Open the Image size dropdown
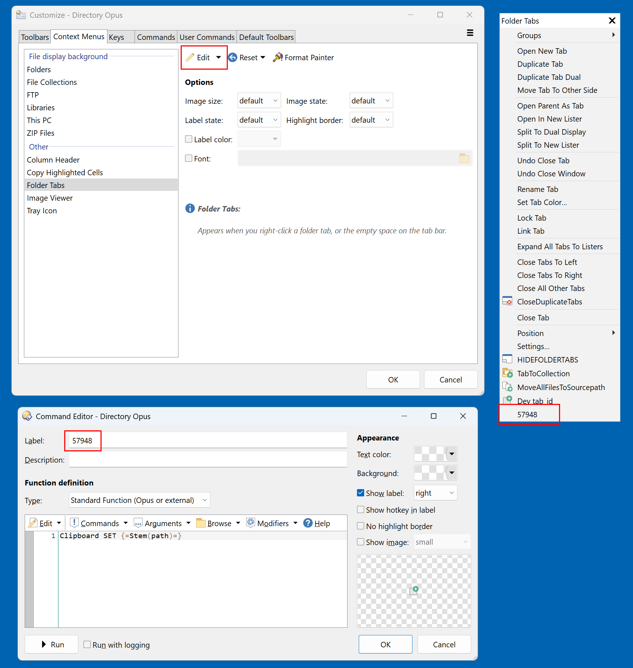Viewport: 633px width, 668px height. pyautogui.click(x=259, y=101)
